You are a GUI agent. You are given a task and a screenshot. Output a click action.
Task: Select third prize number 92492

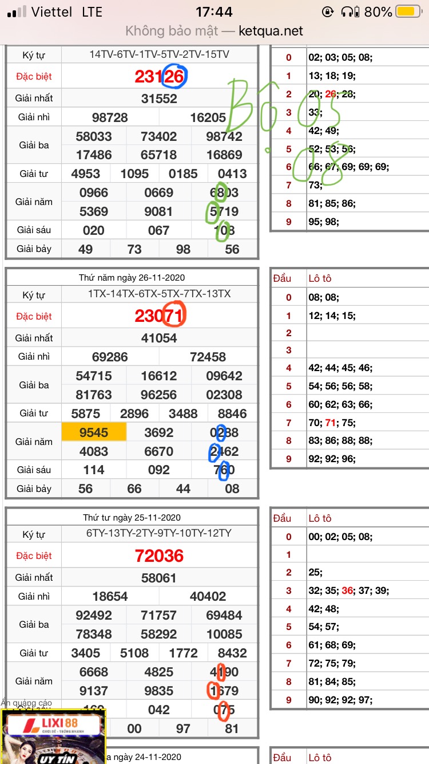pyautogui.click(x=94, y=615)
